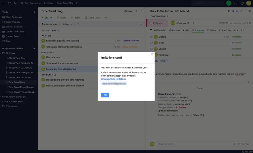Open the inbox envelope icon
Viewport: 253px width, 153px height.
click(10, 3)
